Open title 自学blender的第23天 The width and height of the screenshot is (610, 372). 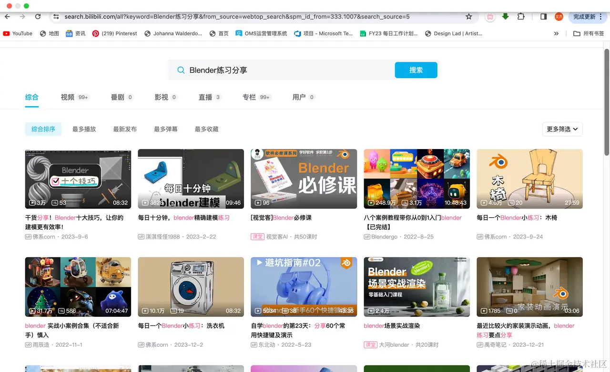(x=298, y=330)
